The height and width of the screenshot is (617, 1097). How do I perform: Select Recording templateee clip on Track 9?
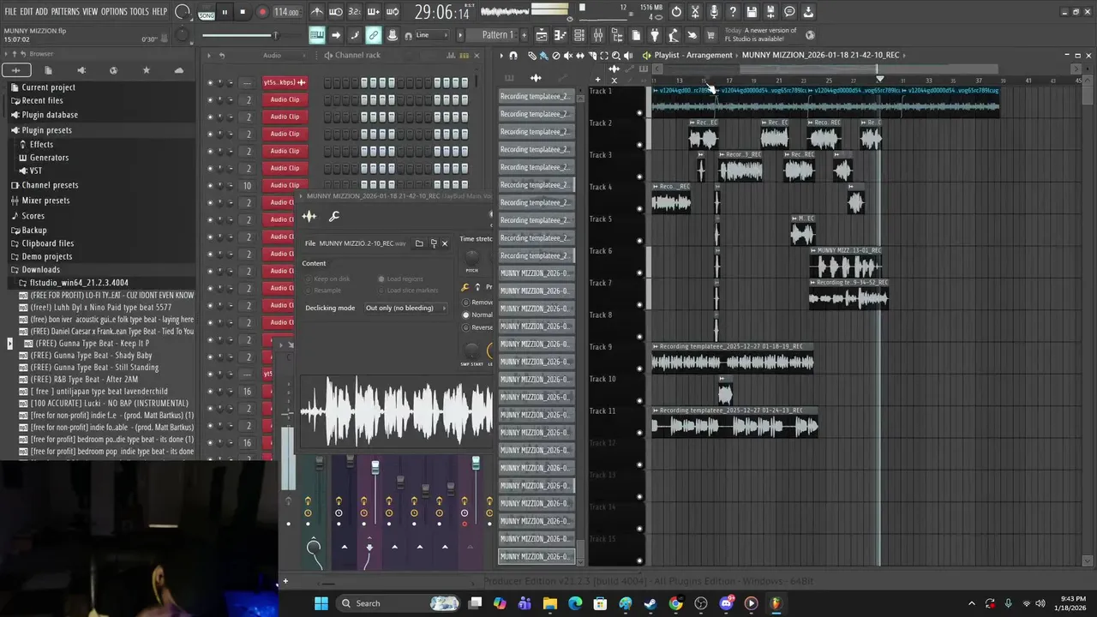732,358
